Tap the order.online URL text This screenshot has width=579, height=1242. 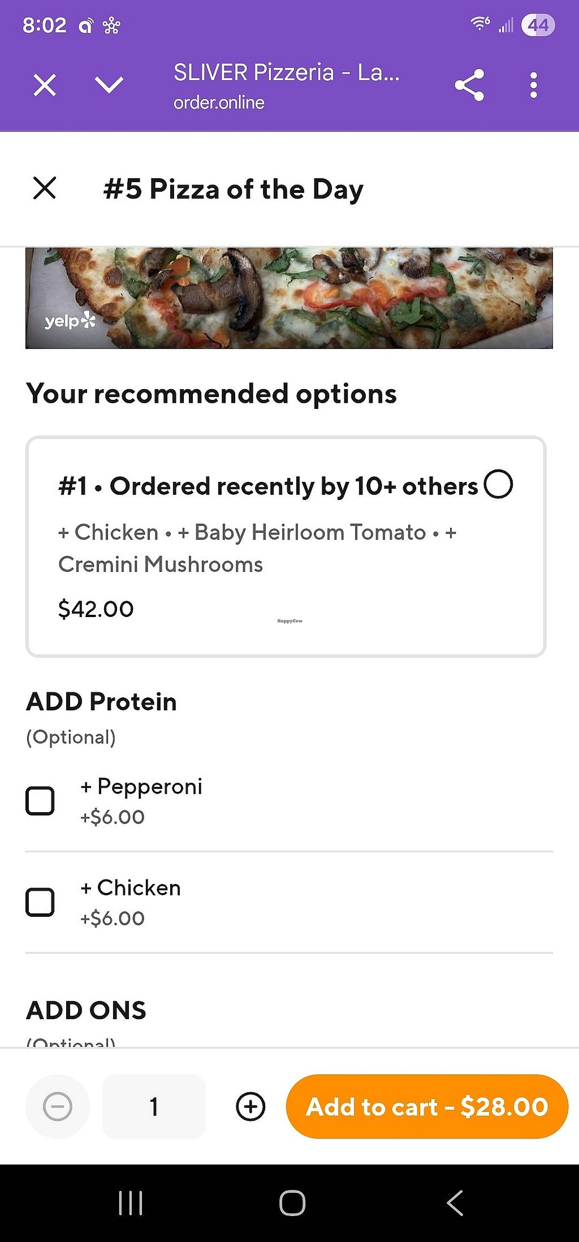click(219, 103)
